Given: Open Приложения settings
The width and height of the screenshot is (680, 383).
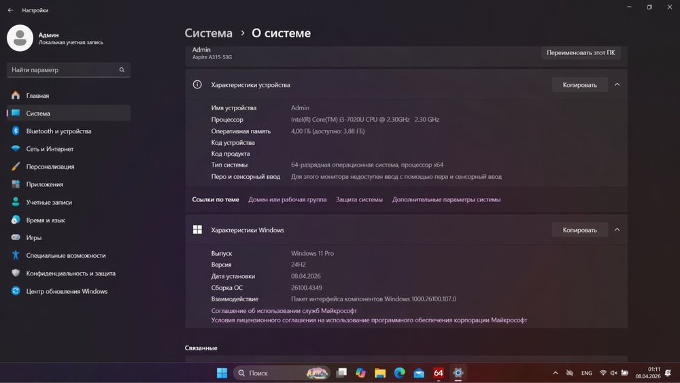Looking at the screenshot, I should click(x=69, y=184).
